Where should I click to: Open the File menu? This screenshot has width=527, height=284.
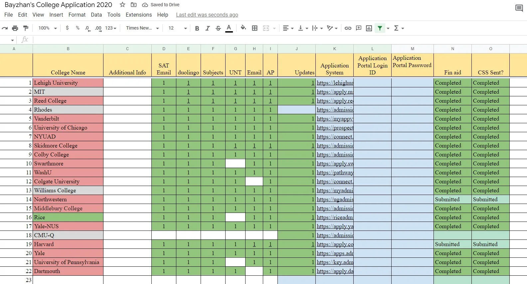[9, 15]
